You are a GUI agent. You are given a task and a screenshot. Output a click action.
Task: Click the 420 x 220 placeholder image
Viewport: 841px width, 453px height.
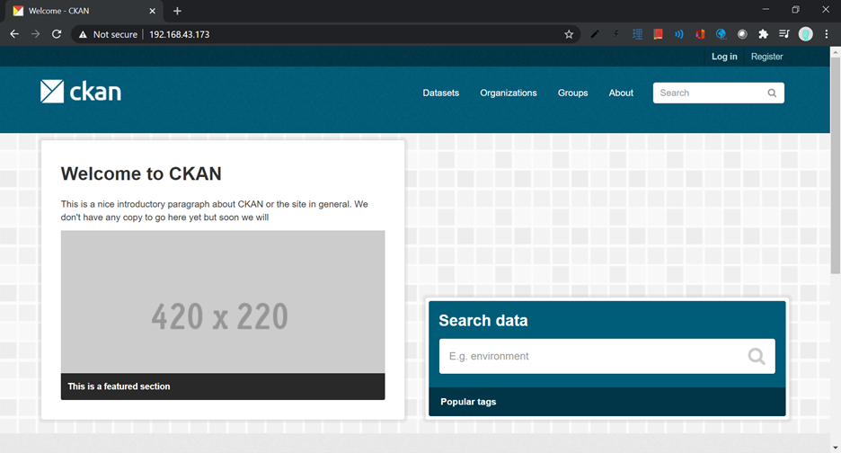[x=223, y=302]
